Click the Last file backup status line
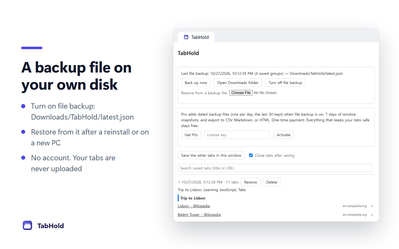 pos(262,73)
